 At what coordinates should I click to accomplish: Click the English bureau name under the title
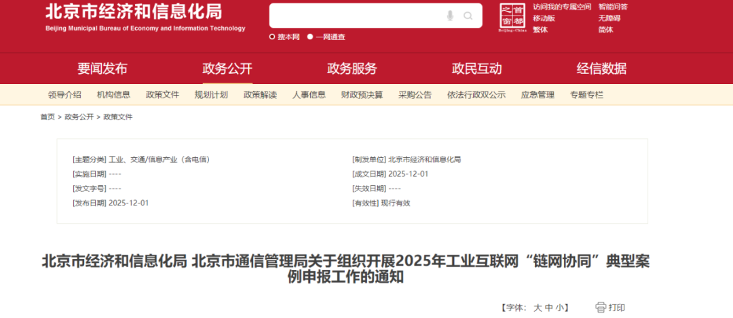145,28
